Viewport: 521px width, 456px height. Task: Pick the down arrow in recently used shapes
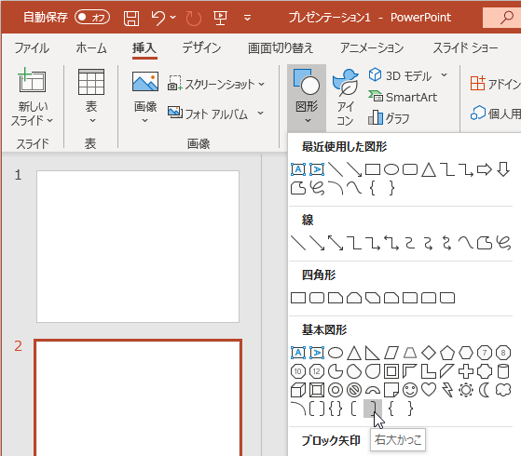click(x=503, y=169)
